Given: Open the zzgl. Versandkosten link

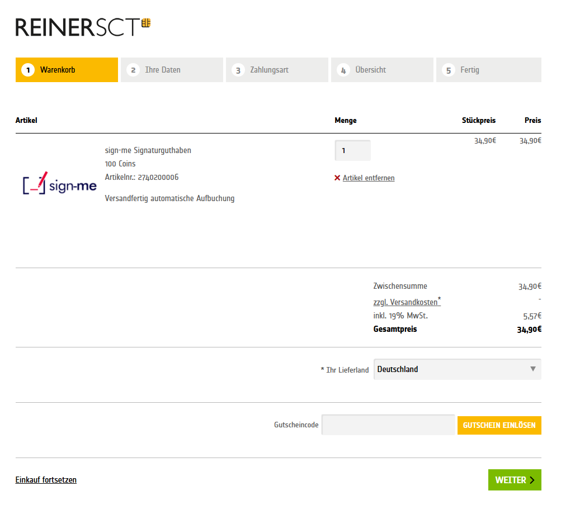Looking at the screenshot, I should 406,302.
